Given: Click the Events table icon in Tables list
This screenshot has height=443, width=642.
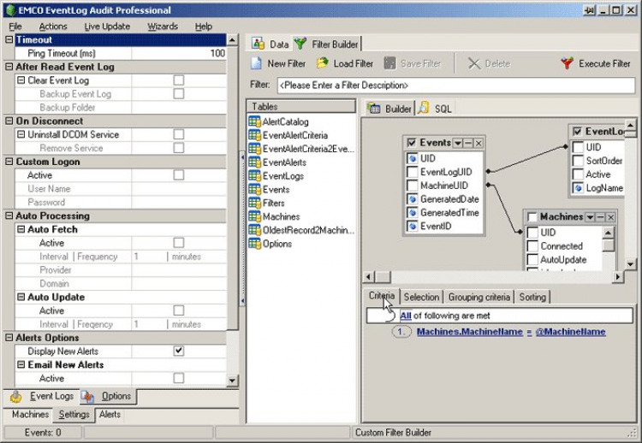Looking at the screenshot, I should tap(255, 189).
